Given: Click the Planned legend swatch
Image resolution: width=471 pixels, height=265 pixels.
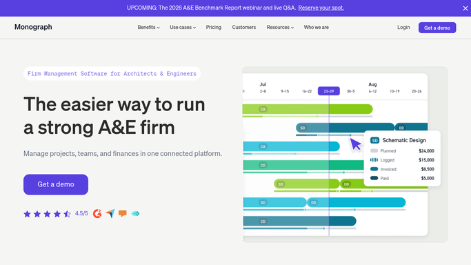Looking at the screenshot, I should [374, 151].
